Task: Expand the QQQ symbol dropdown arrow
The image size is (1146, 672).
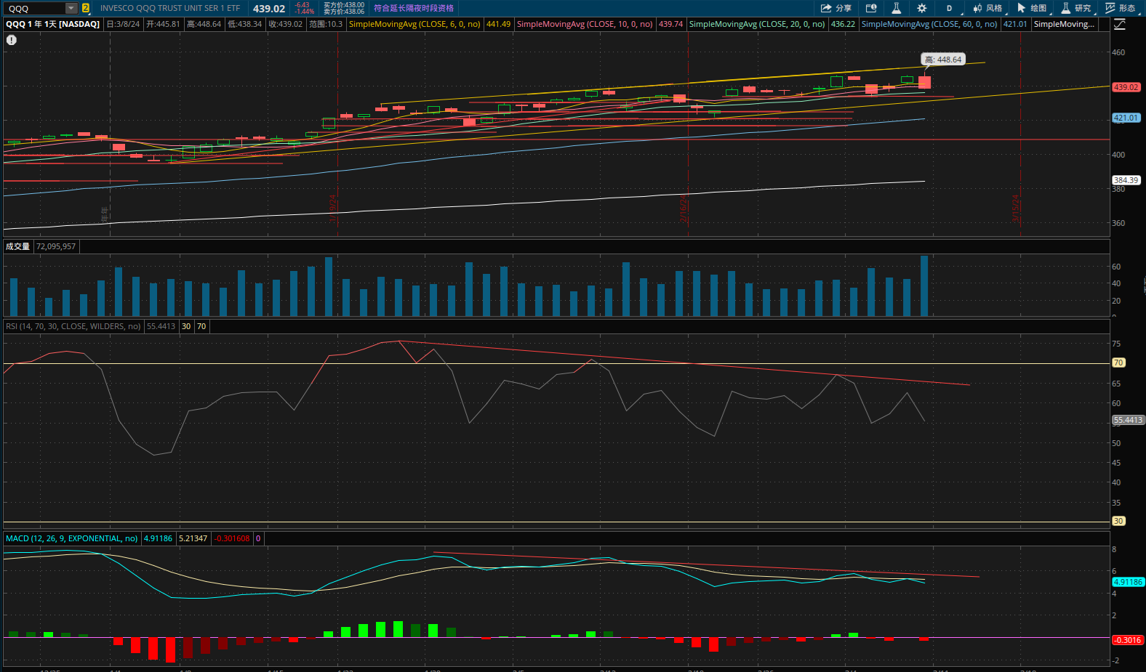Action: [x=71, y=9]
